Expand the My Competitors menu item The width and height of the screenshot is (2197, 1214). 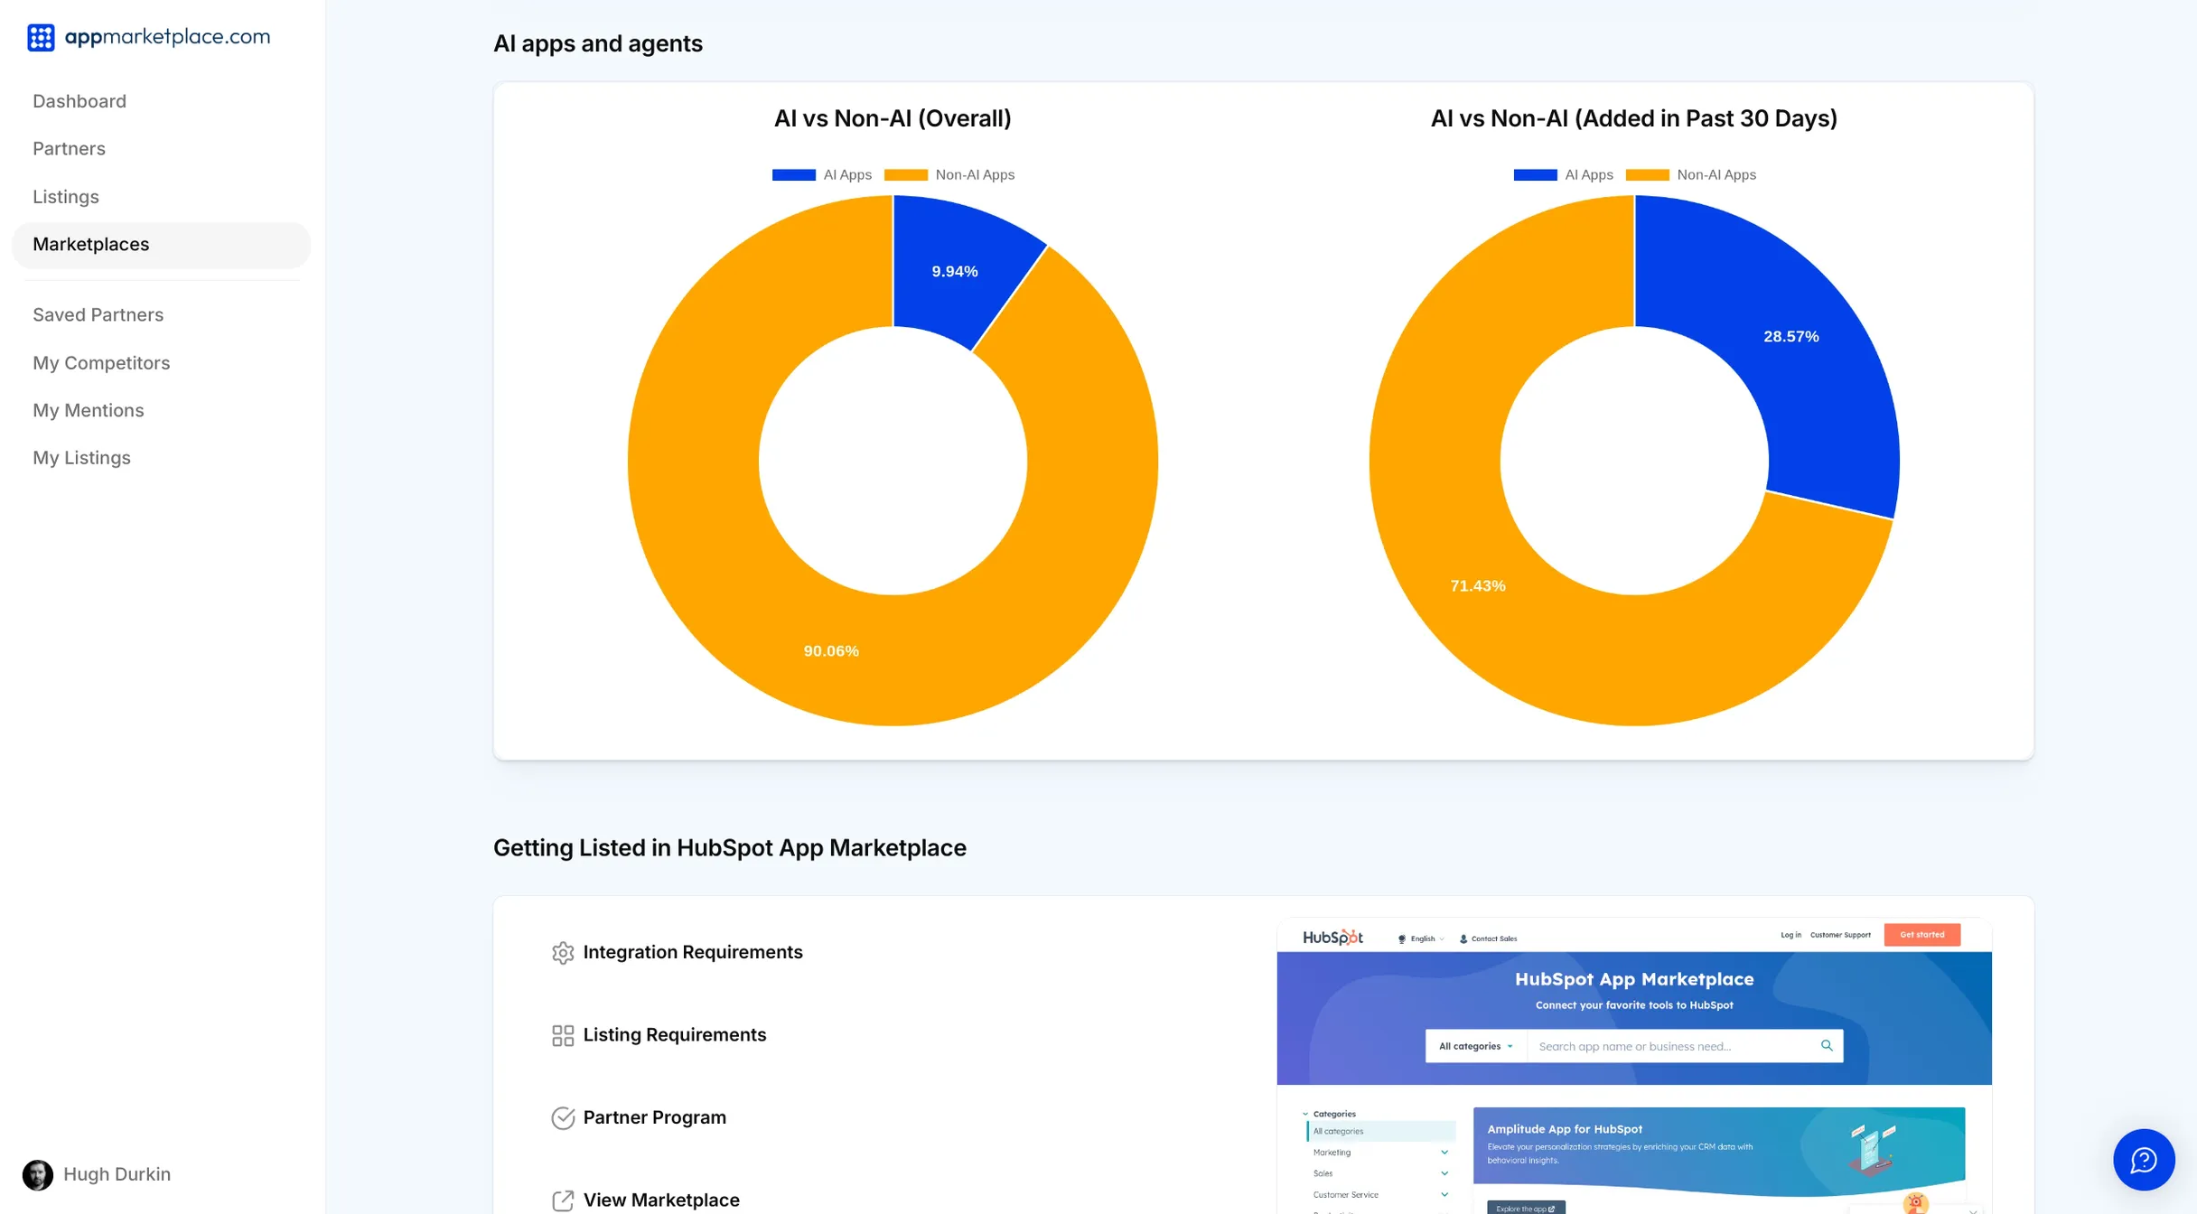click(x=100, y=363)
